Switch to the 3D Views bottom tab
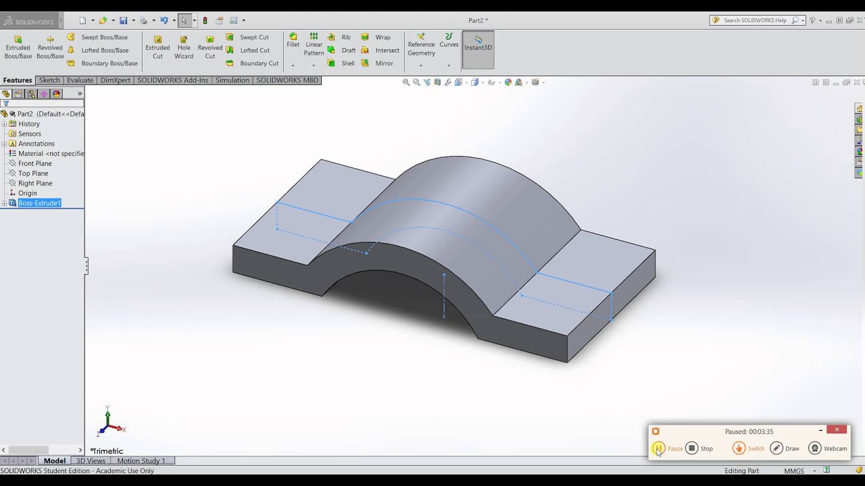This screenshot has height=486, width=865. (91, 460)
